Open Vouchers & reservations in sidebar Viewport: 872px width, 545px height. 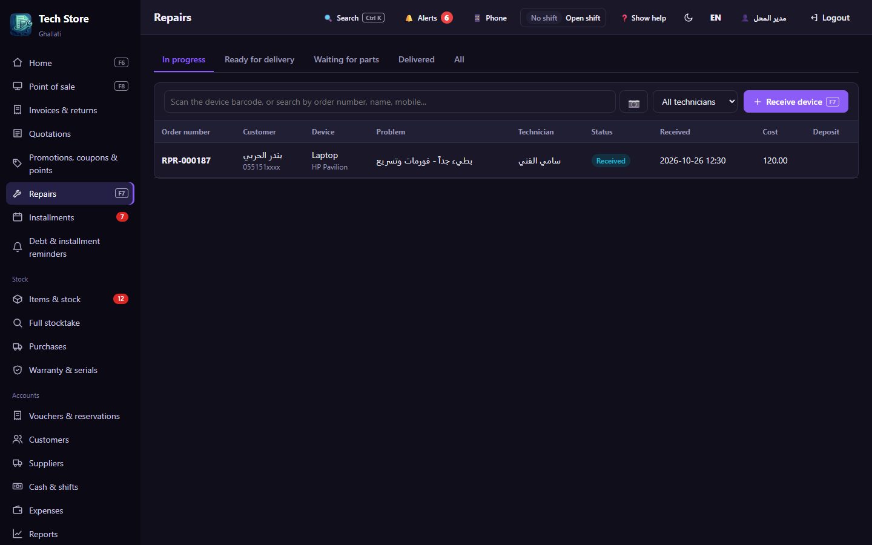point(70,416)
